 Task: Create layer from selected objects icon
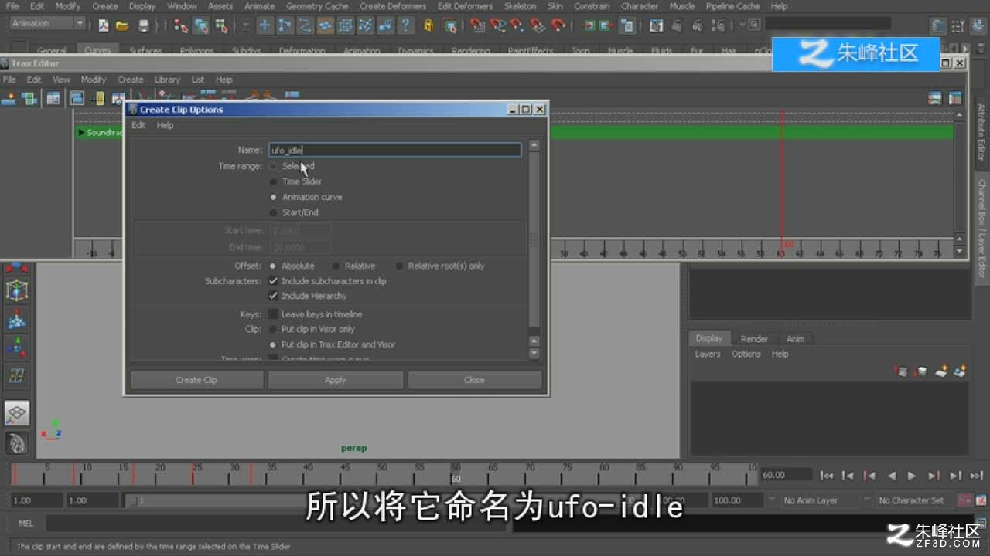960,371
